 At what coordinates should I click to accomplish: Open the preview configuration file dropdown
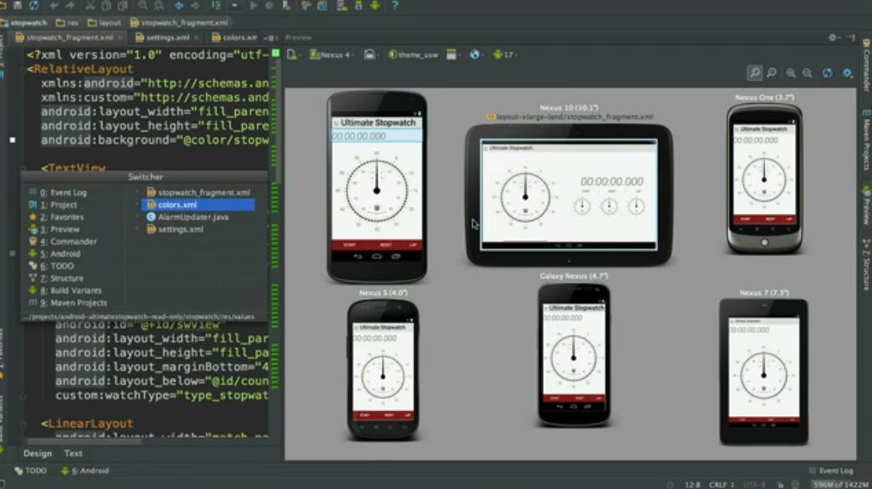tap(292, 55)
